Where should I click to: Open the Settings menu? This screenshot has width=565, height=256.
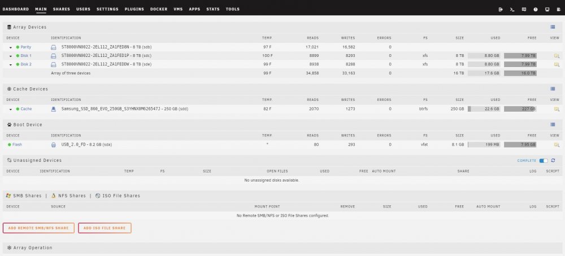point(107,10)
